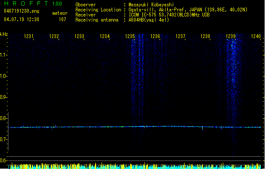The width and height of the screenshot is (265, 169).
Task: Click the 1232 time marker
Action: pyautogui.click(x=54, y=36)
